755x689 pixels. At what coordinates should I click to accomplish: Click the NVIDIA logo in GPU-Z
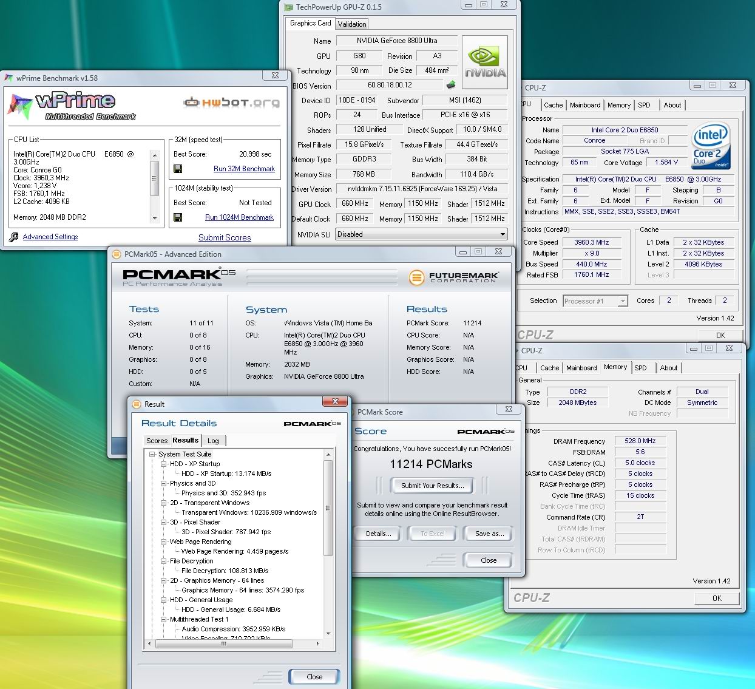485,63
